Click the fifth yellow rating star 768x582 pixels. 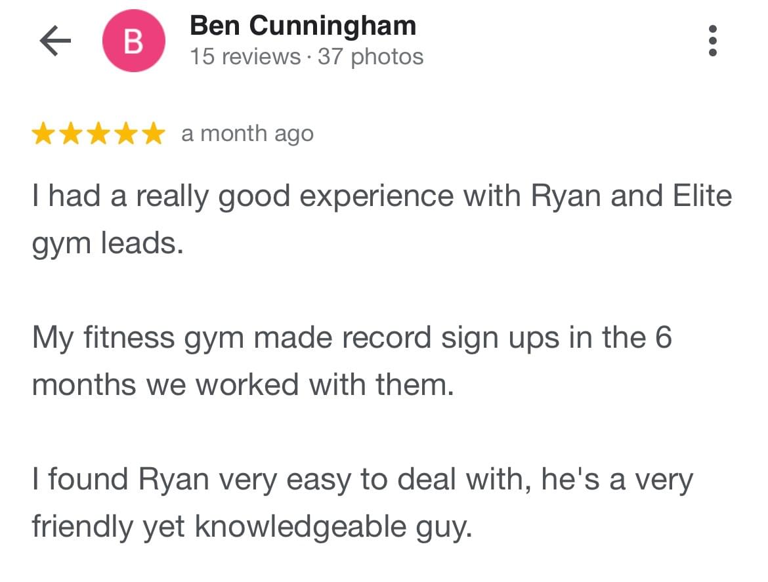154,134
